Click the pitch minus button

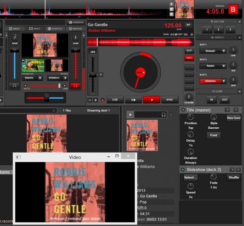[90, 100]
